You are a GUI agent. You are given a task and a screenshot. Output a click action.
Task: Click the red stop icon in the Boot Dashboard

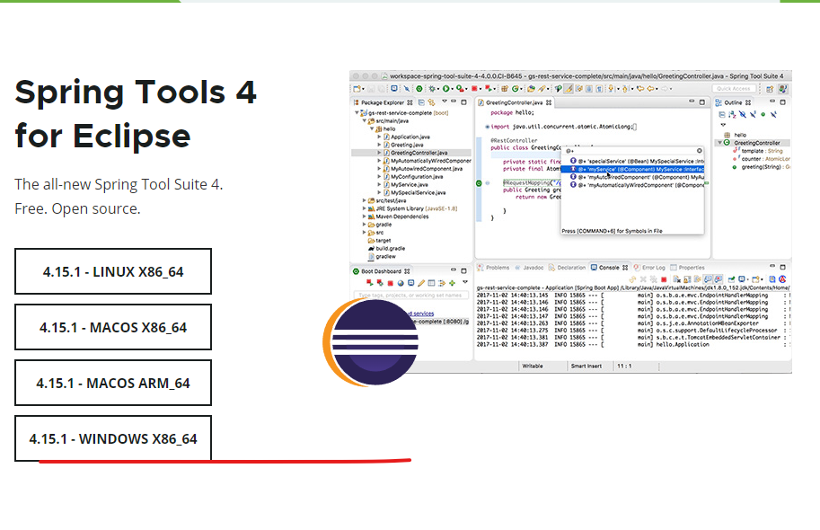[x=390, y=283]
